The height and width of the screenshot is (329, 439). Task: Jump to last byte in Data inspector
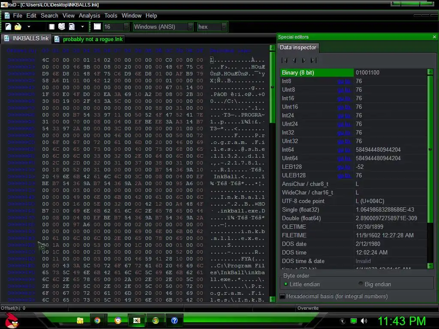313,60
